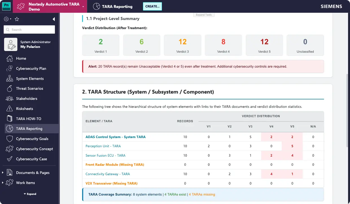Click the CREATE... button
Screen dimensions: 350x204
152,6
